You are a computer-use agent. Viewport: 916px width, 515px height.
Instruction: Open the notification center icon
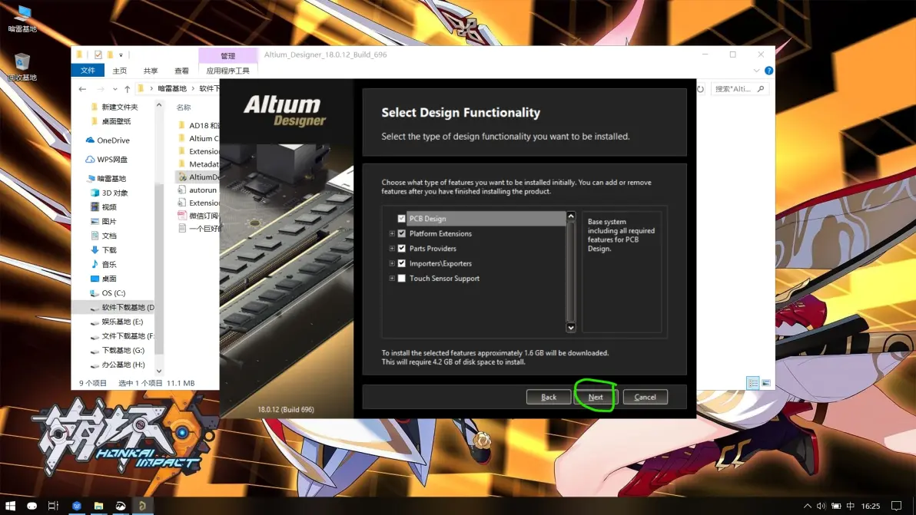(x=897, y=506)
